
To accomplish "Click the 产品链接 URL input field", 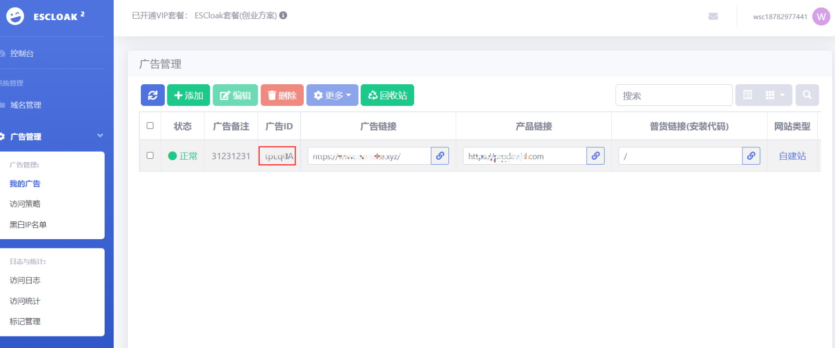I will click(x=525, y=156).
